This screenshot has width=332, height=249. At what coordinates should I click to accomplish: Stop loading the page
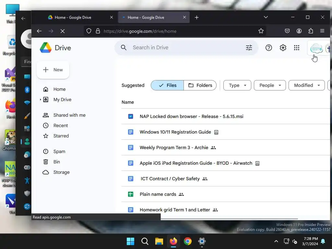(63, 31)
